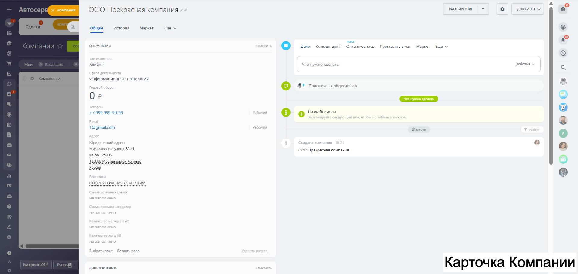Switch to the История tab
The image size is (578, 274).
coord(121,28)
